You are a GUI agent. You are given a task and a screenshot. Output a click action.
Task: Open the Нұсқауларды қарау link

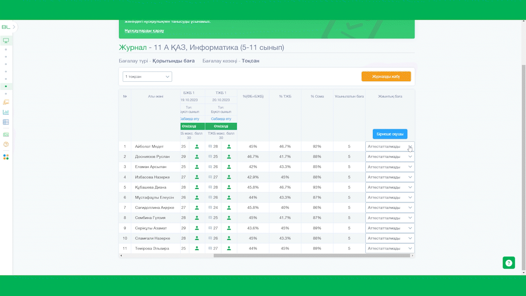[x=144, y=31]
